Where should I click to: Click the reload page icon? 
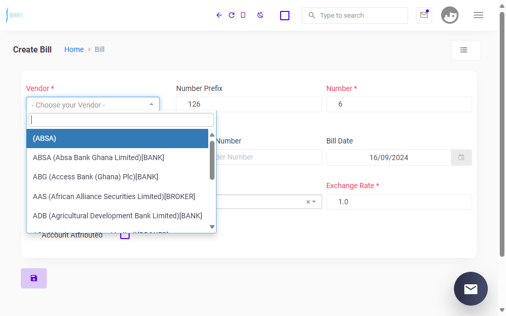coord(231,15)
